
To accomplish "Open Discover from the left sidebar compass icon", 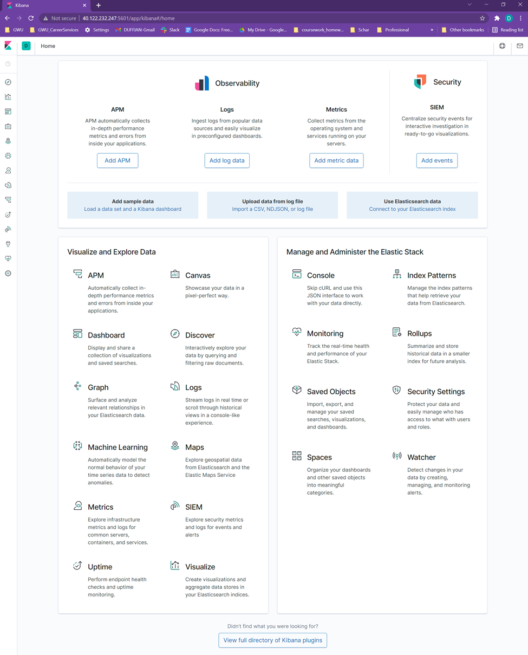I will click(x=8, y=82).
